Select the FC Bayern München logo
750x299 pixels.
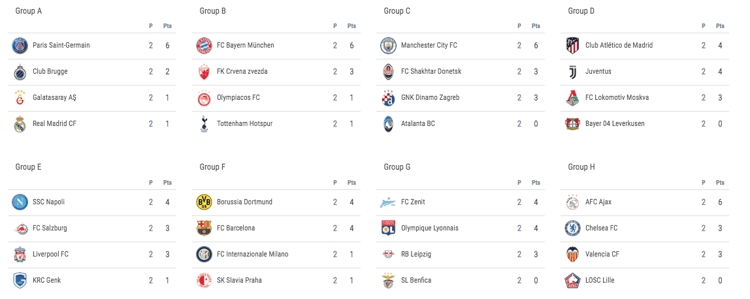coord(204,46)
